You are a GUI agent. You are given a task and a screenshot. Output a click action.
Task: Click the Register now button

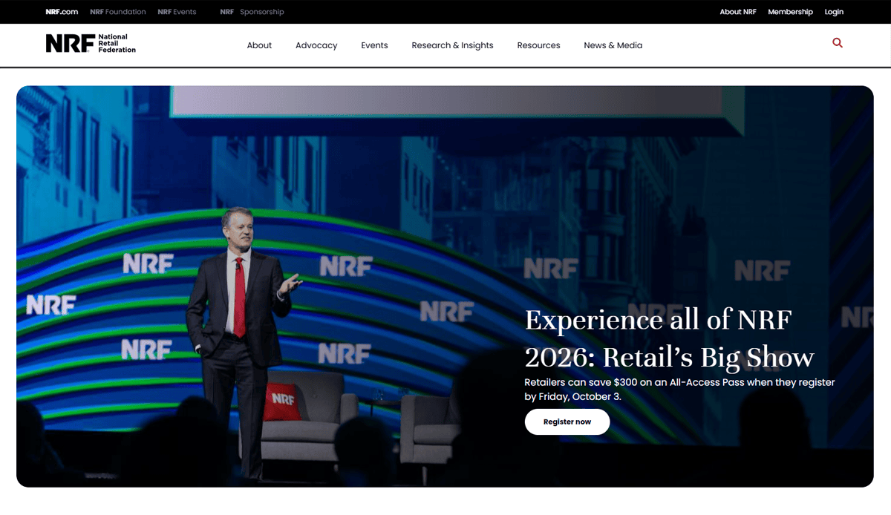click(x=567, y=421)
